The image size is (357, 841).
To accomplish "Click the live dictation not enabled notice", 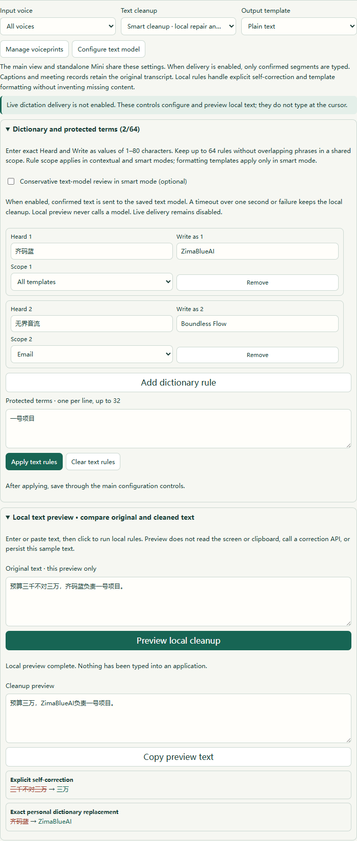I will pyautogui.click(x=178, y=105).
